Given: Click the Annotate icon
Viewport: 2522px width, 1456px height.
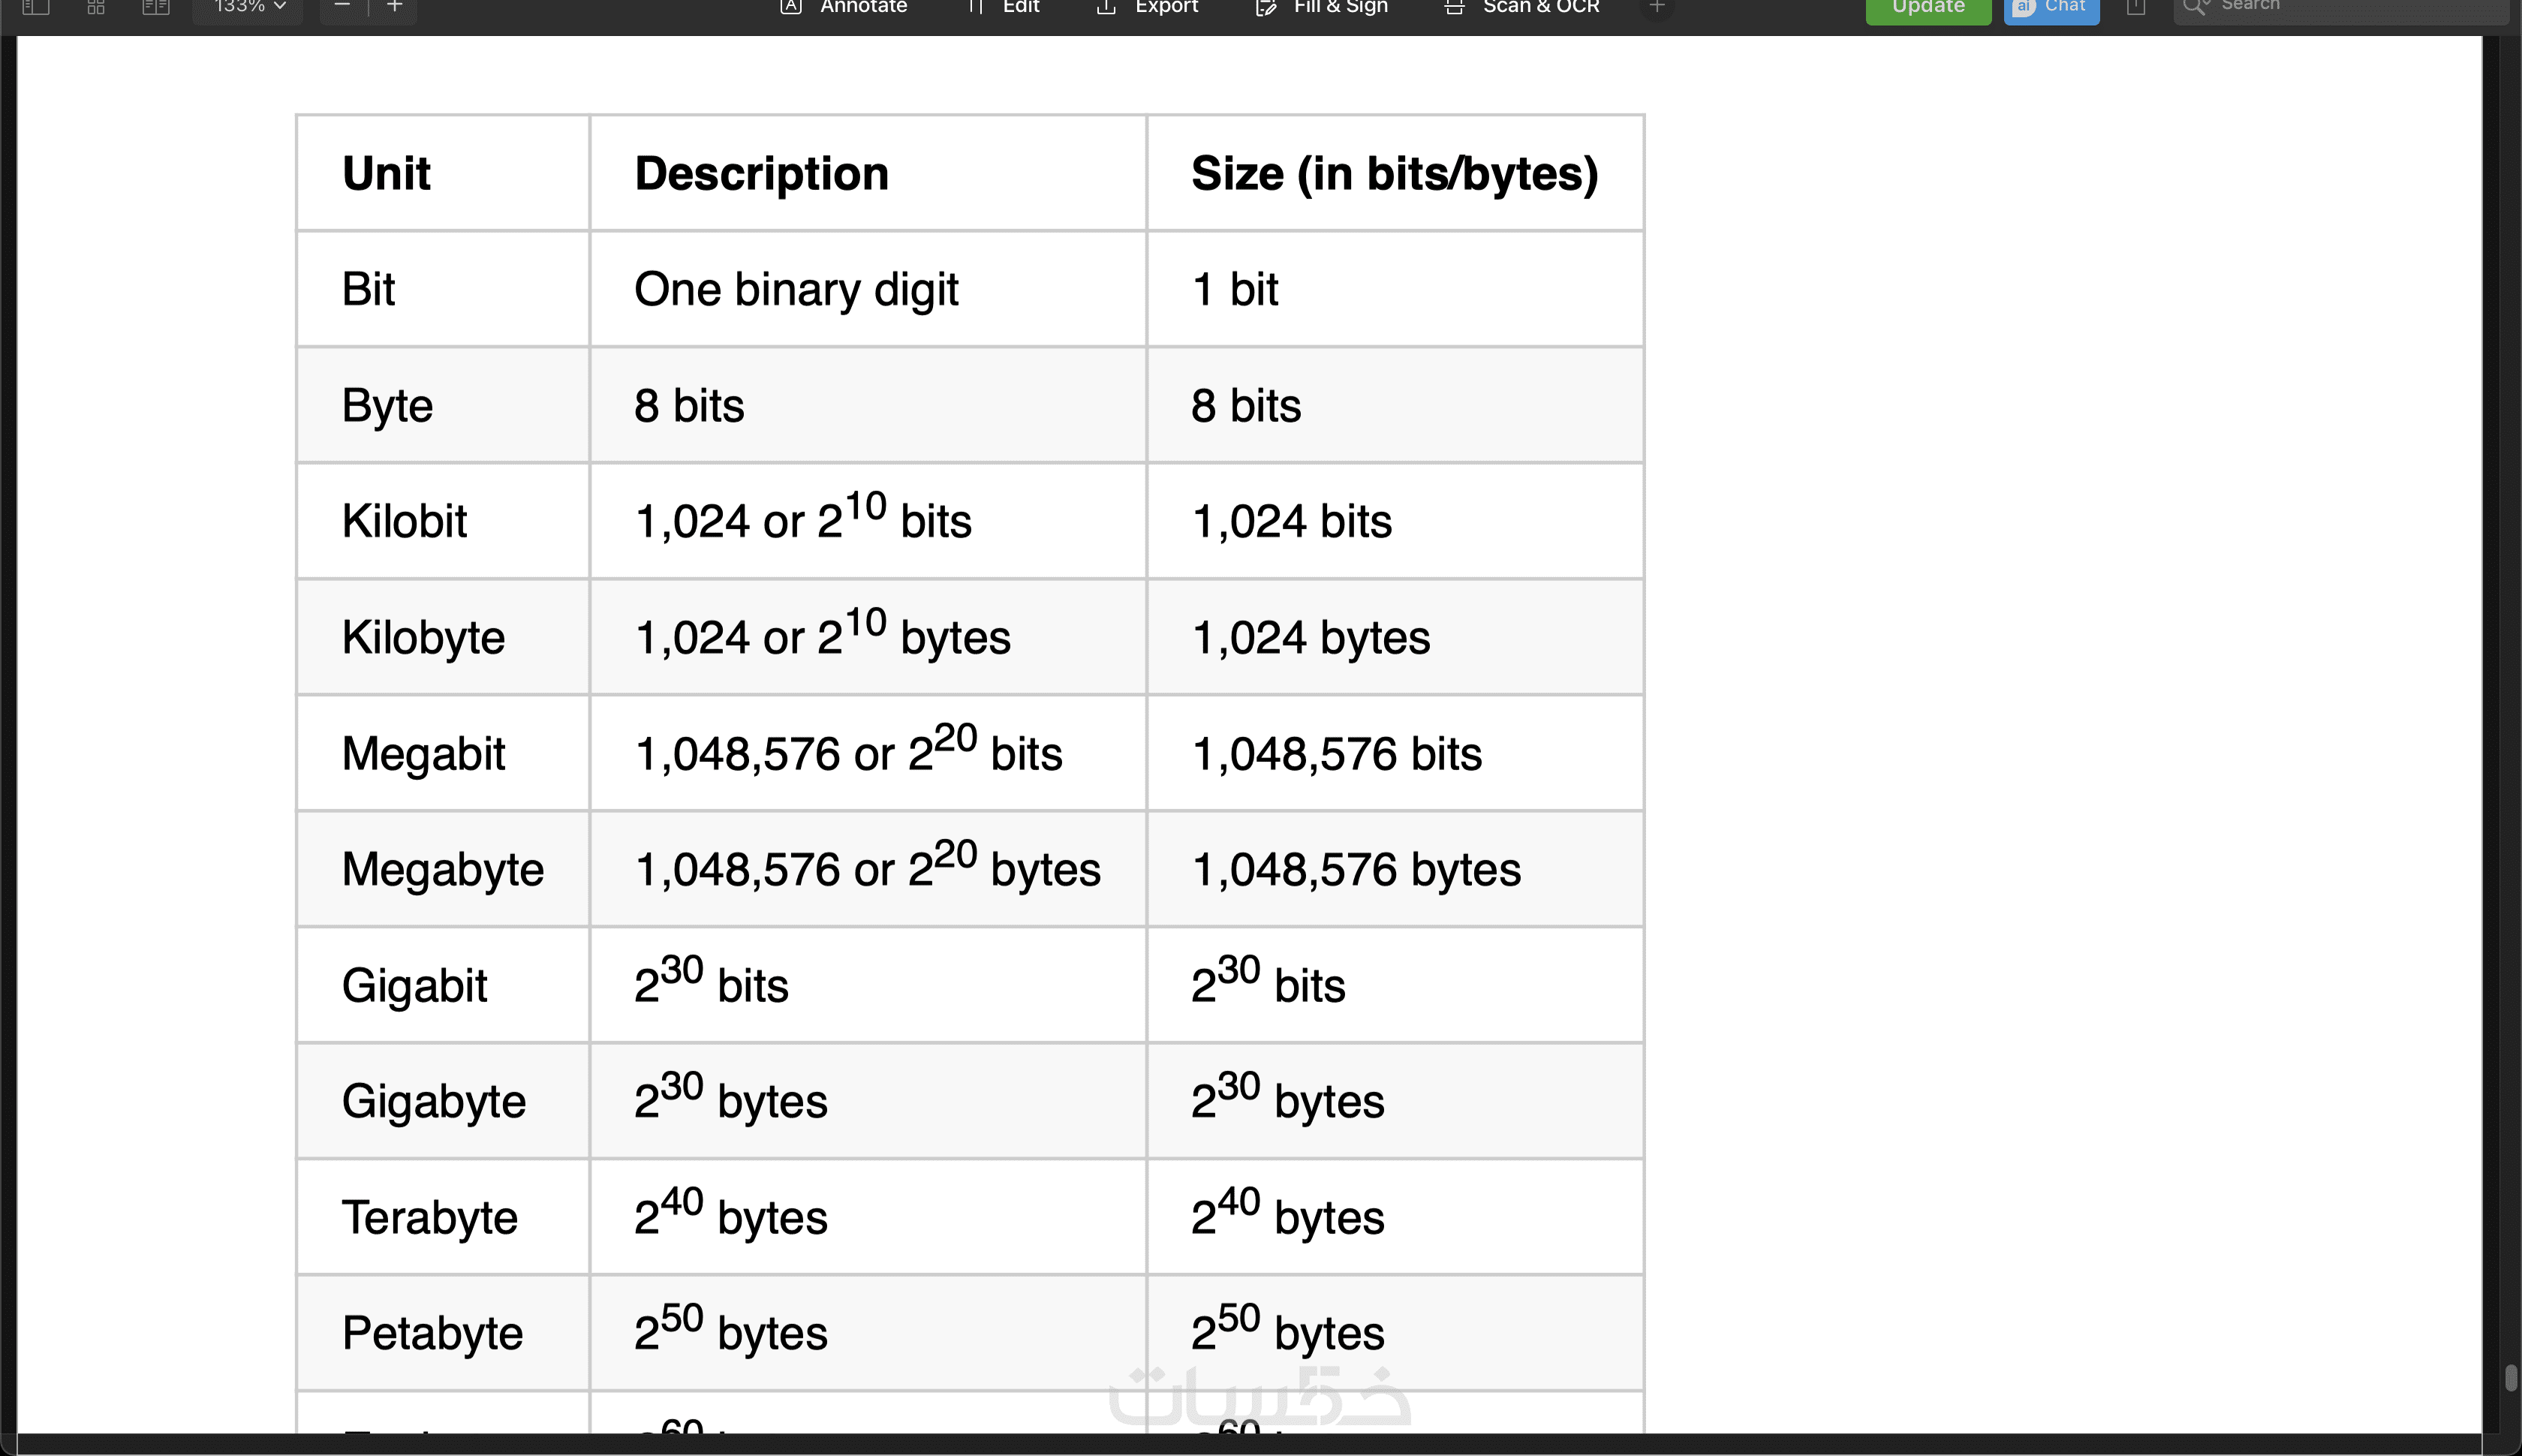Looking at the screenshot, I should (791, 7).
